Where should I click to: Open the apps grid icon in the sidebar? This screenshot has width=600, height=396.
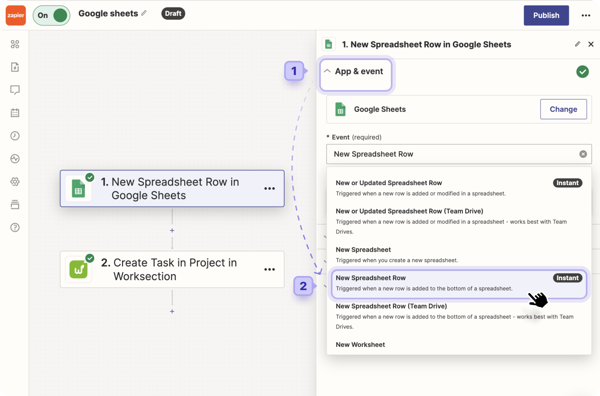coord(15,44)
